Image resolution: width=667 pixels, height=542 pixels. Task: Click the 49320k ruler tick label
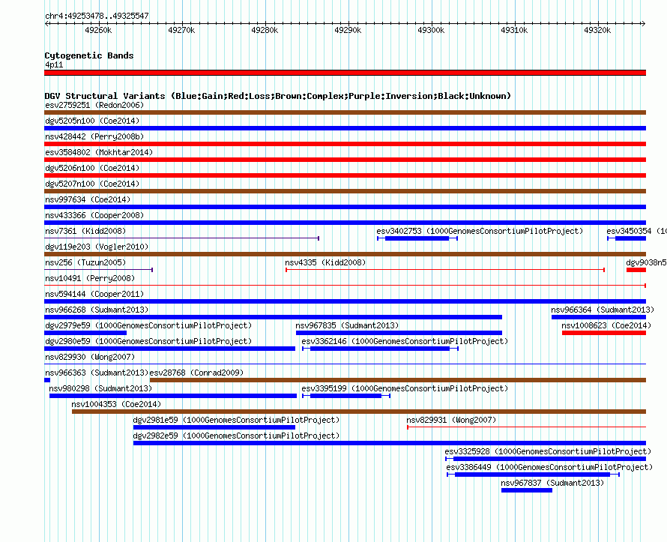pos(597,30)
